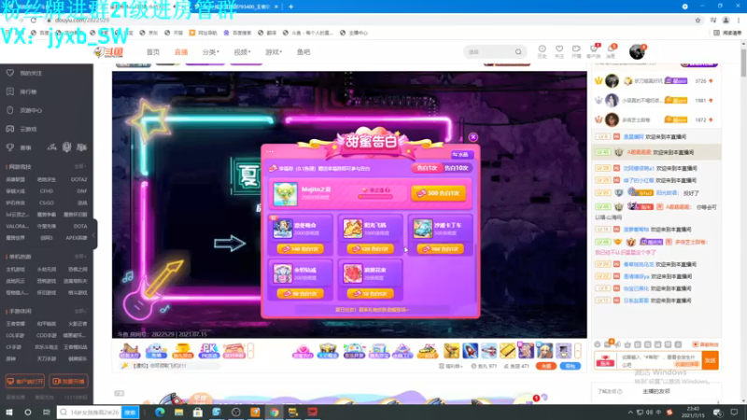Select the airplane gift icon
Viewport: 747px width, 420px height.
click(x=488, y=351)
